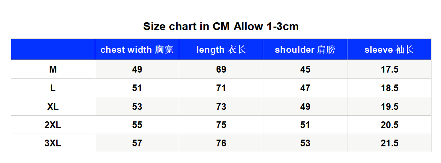441x163 pixels.
Task: Select length value 69 for size M
Action: pos(221,69)
